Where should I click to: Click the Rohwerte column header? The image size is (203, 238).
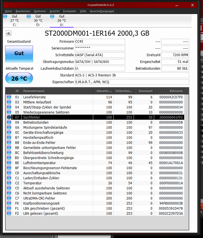coord(169,91)
